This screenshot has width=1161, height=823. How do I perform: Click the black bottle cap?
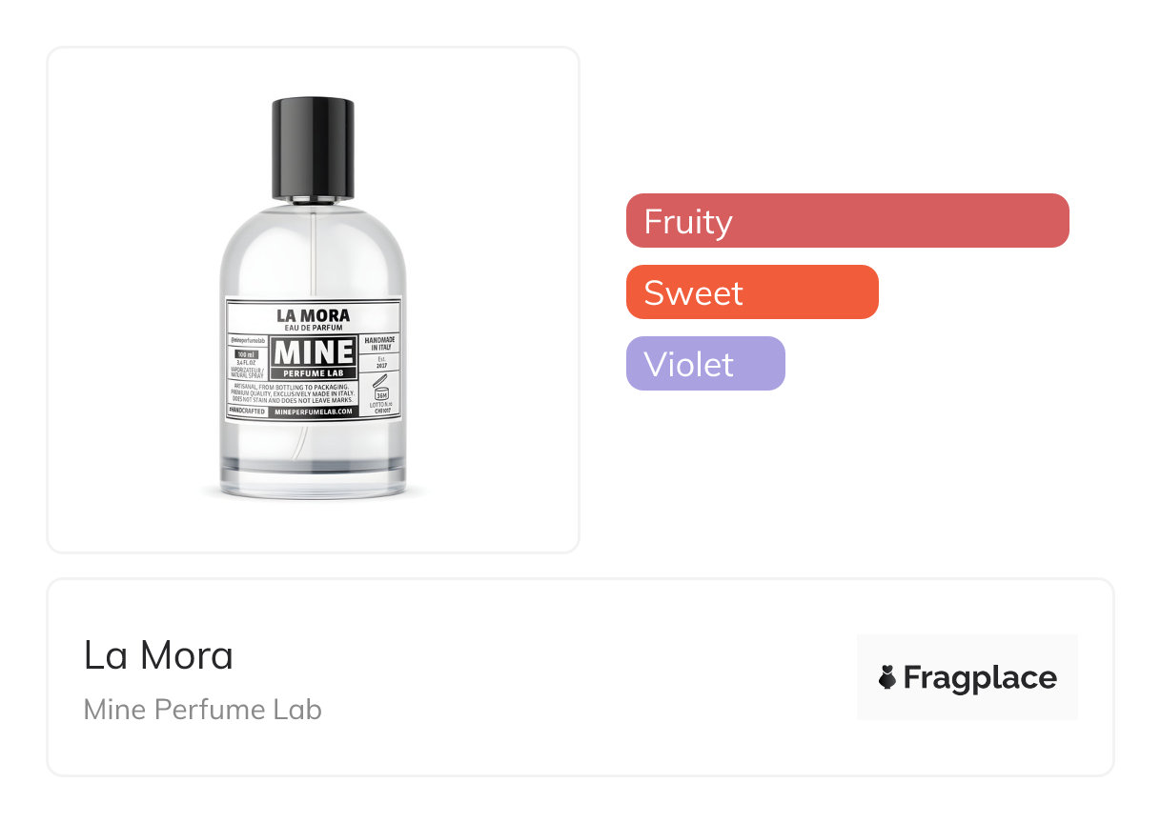point(313,149)
